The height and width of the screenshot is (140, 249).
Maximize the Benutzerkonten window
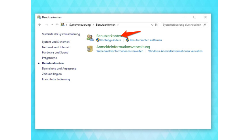(x=195, y=17)
